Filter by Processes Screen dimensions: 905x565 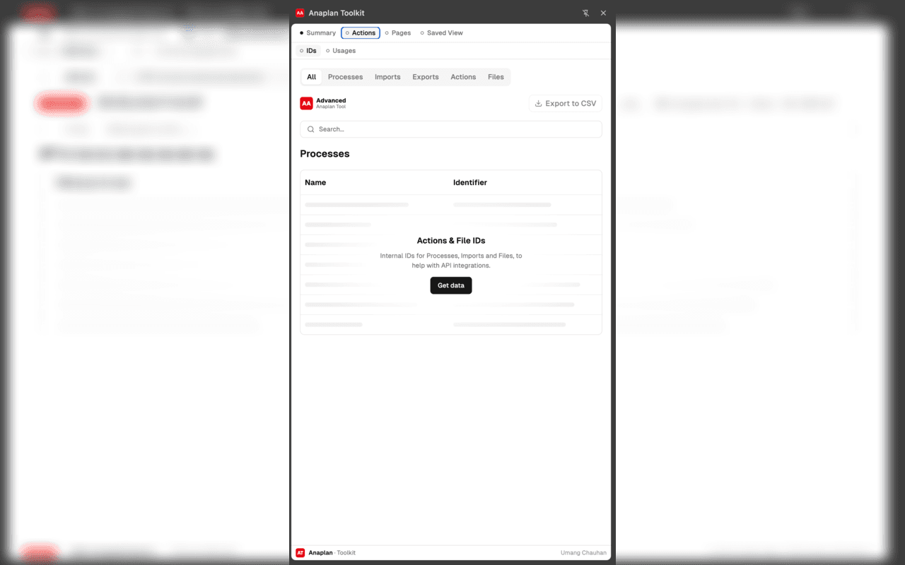(345, 77)
